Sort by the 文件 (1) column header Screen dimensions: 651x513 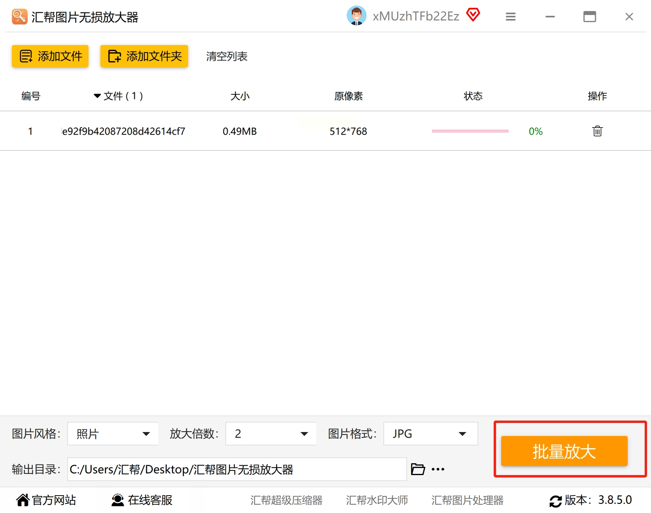pyautogui.click(x=118, y=96)
